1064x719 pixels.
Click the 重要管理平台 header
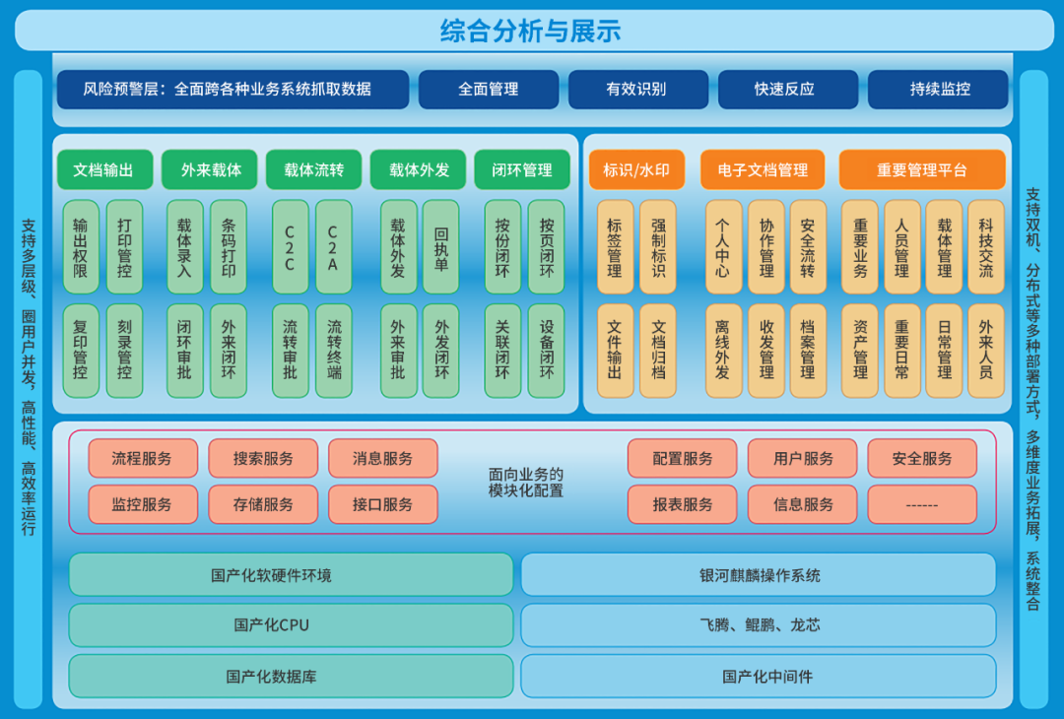[x=922, y=169]
